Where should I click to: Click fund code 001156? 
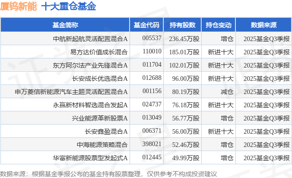pyautogui.click(x=152, y=91)
